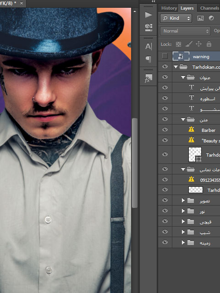Image resolution: width=220 pixels, height=293 pixels.
Task: Hide the زمینه group
Action: 165,242
